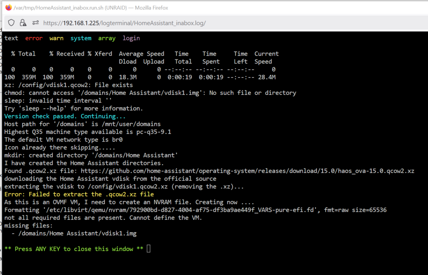Click the 'Current Speed' column header
Image resolution: width=428 pixels, height=275 pixels.
(266, 58)
